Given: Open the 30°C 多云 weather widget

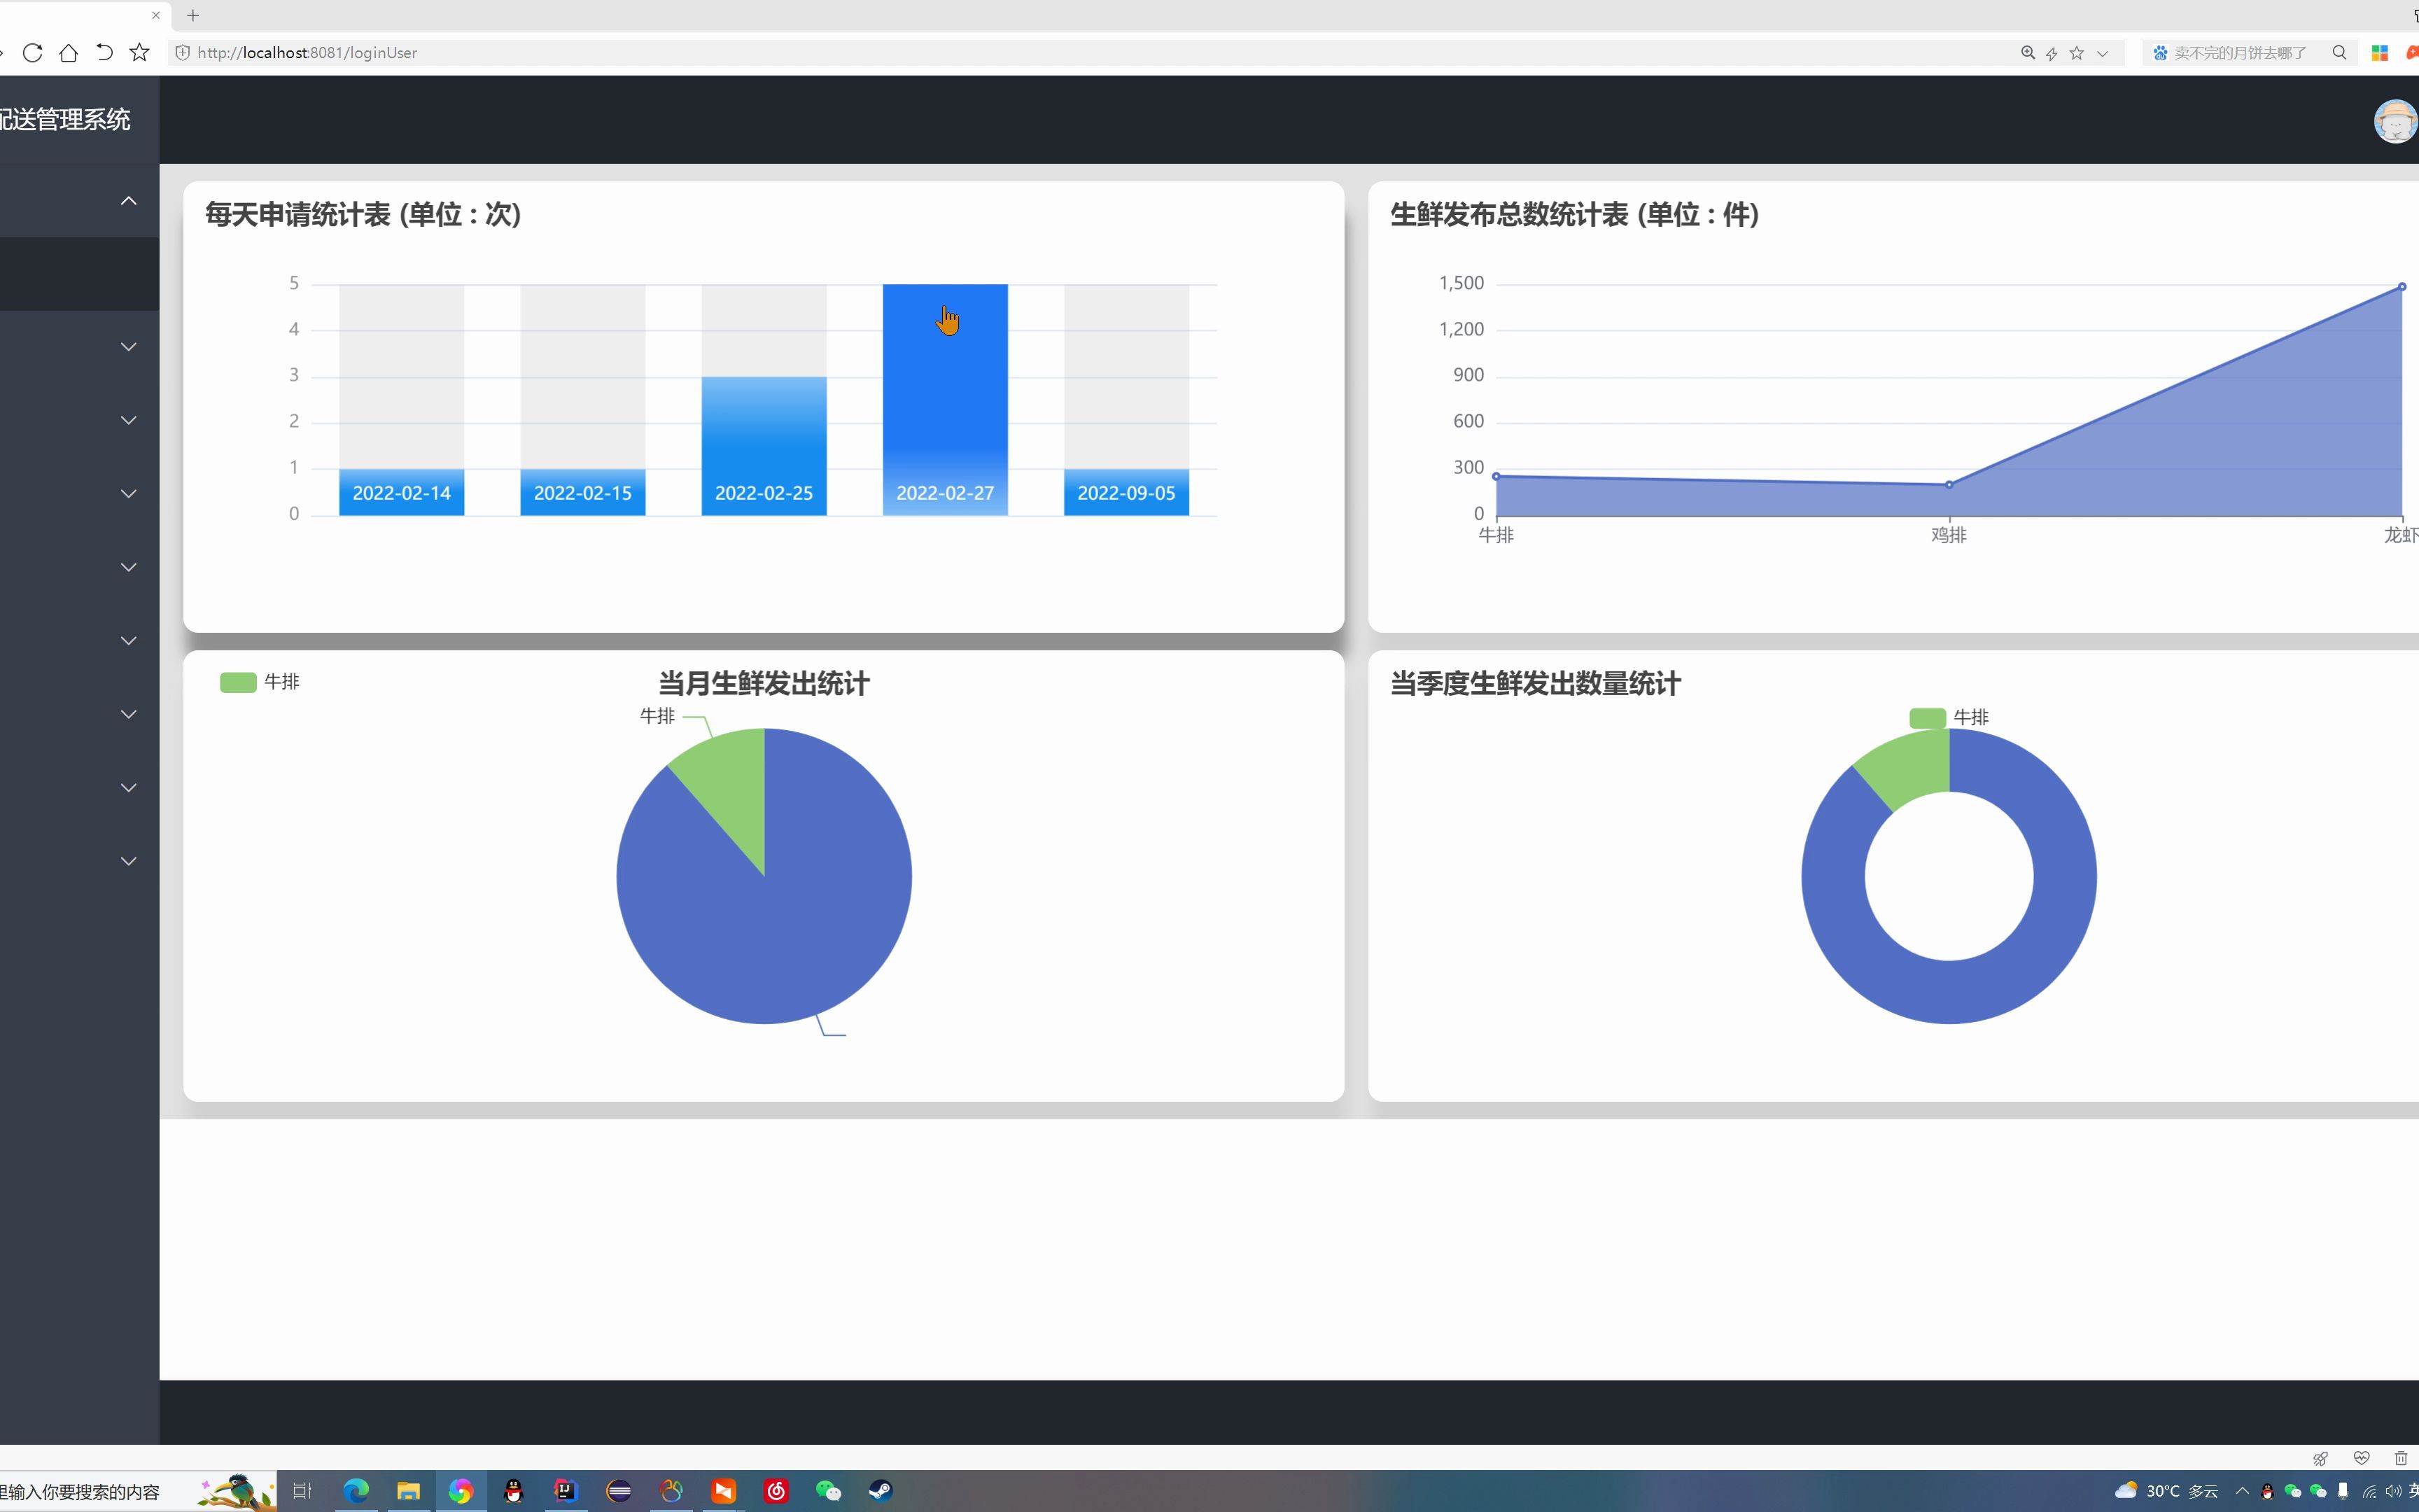Looking at the screenshot, I should coord(2166,1491).
